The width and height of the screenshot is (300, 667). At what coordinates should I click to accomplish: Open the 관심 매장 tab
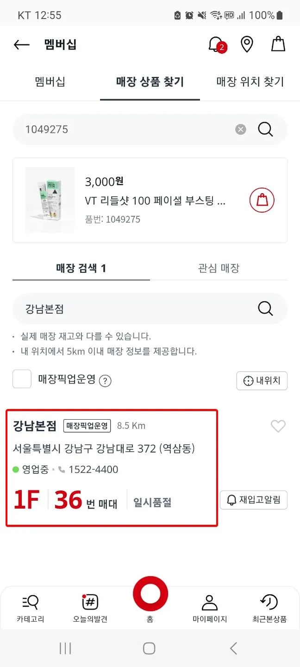tap(218, 268)
